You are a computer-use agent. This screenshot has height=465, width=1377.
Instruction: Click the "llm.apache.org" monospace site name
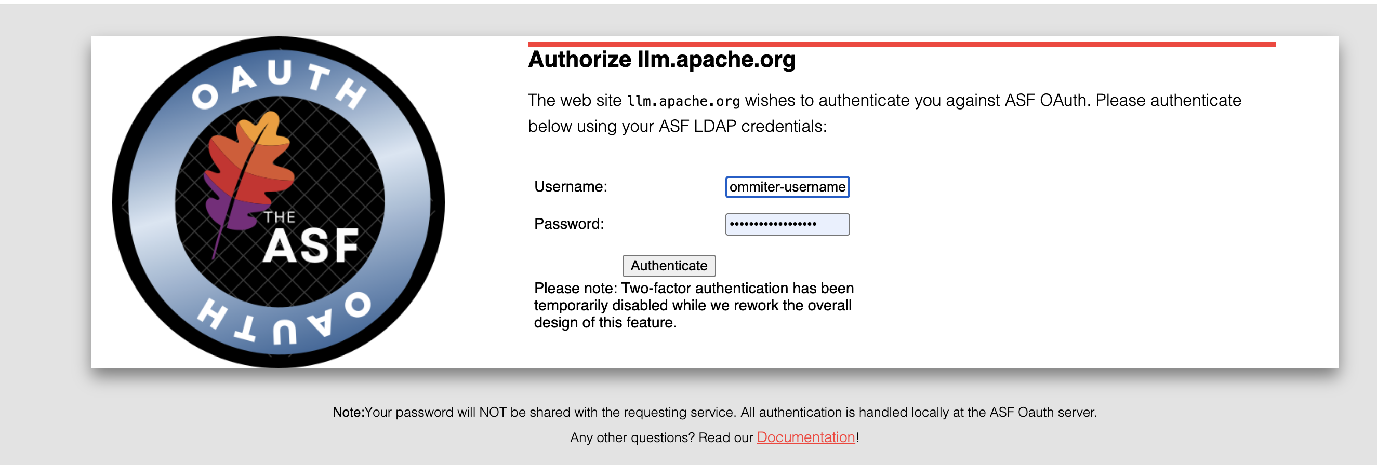[683, 101]
